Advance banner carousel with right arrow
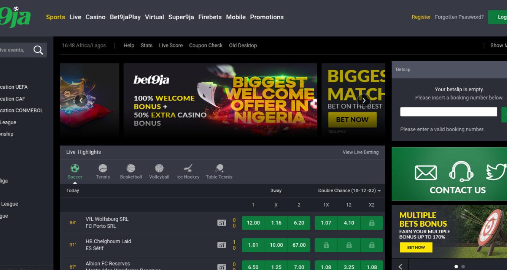This screenshot has height=270, width=507. tap(364, 100)
